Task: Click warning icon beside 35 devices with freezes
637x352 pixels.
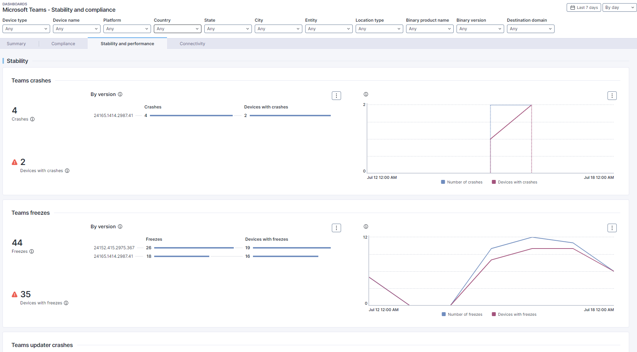Action: (15, 294)
